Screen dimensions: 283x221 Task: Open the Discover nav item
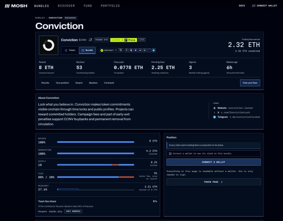tap(66, 6)
